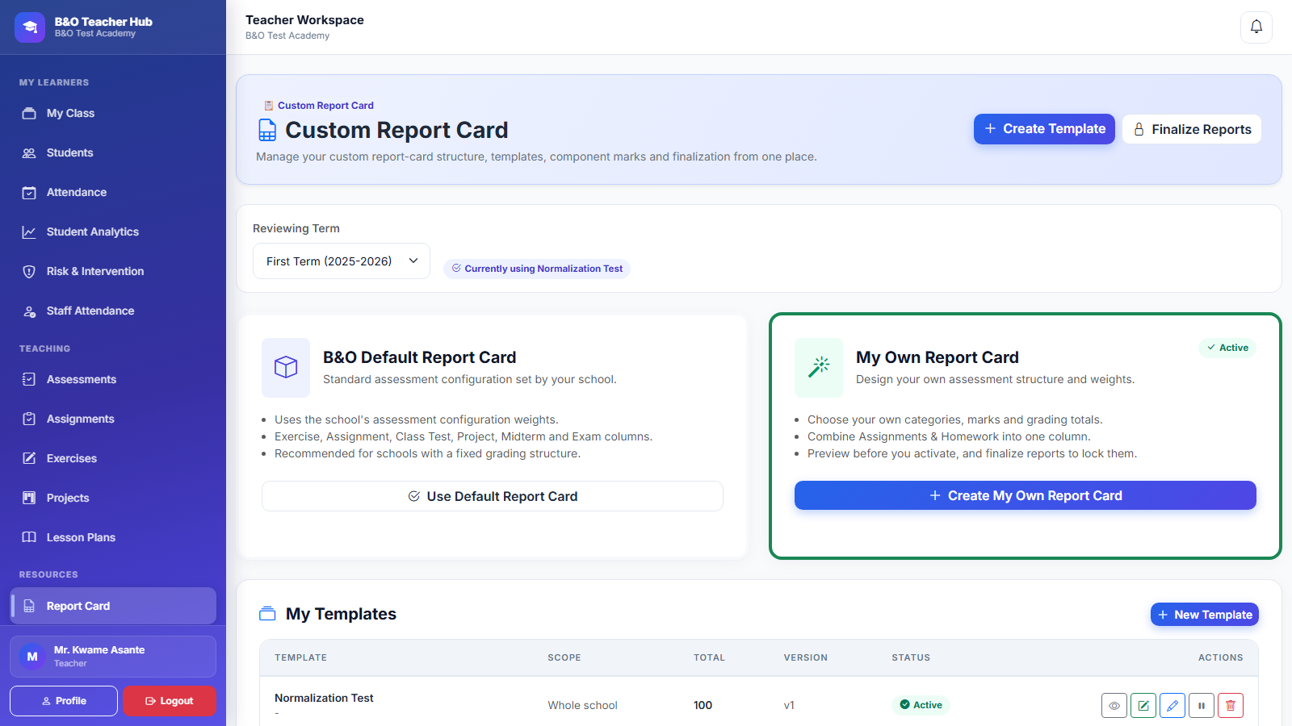Go to Students page
This screenshot has width=1292, height=726.
coord(113,153)
